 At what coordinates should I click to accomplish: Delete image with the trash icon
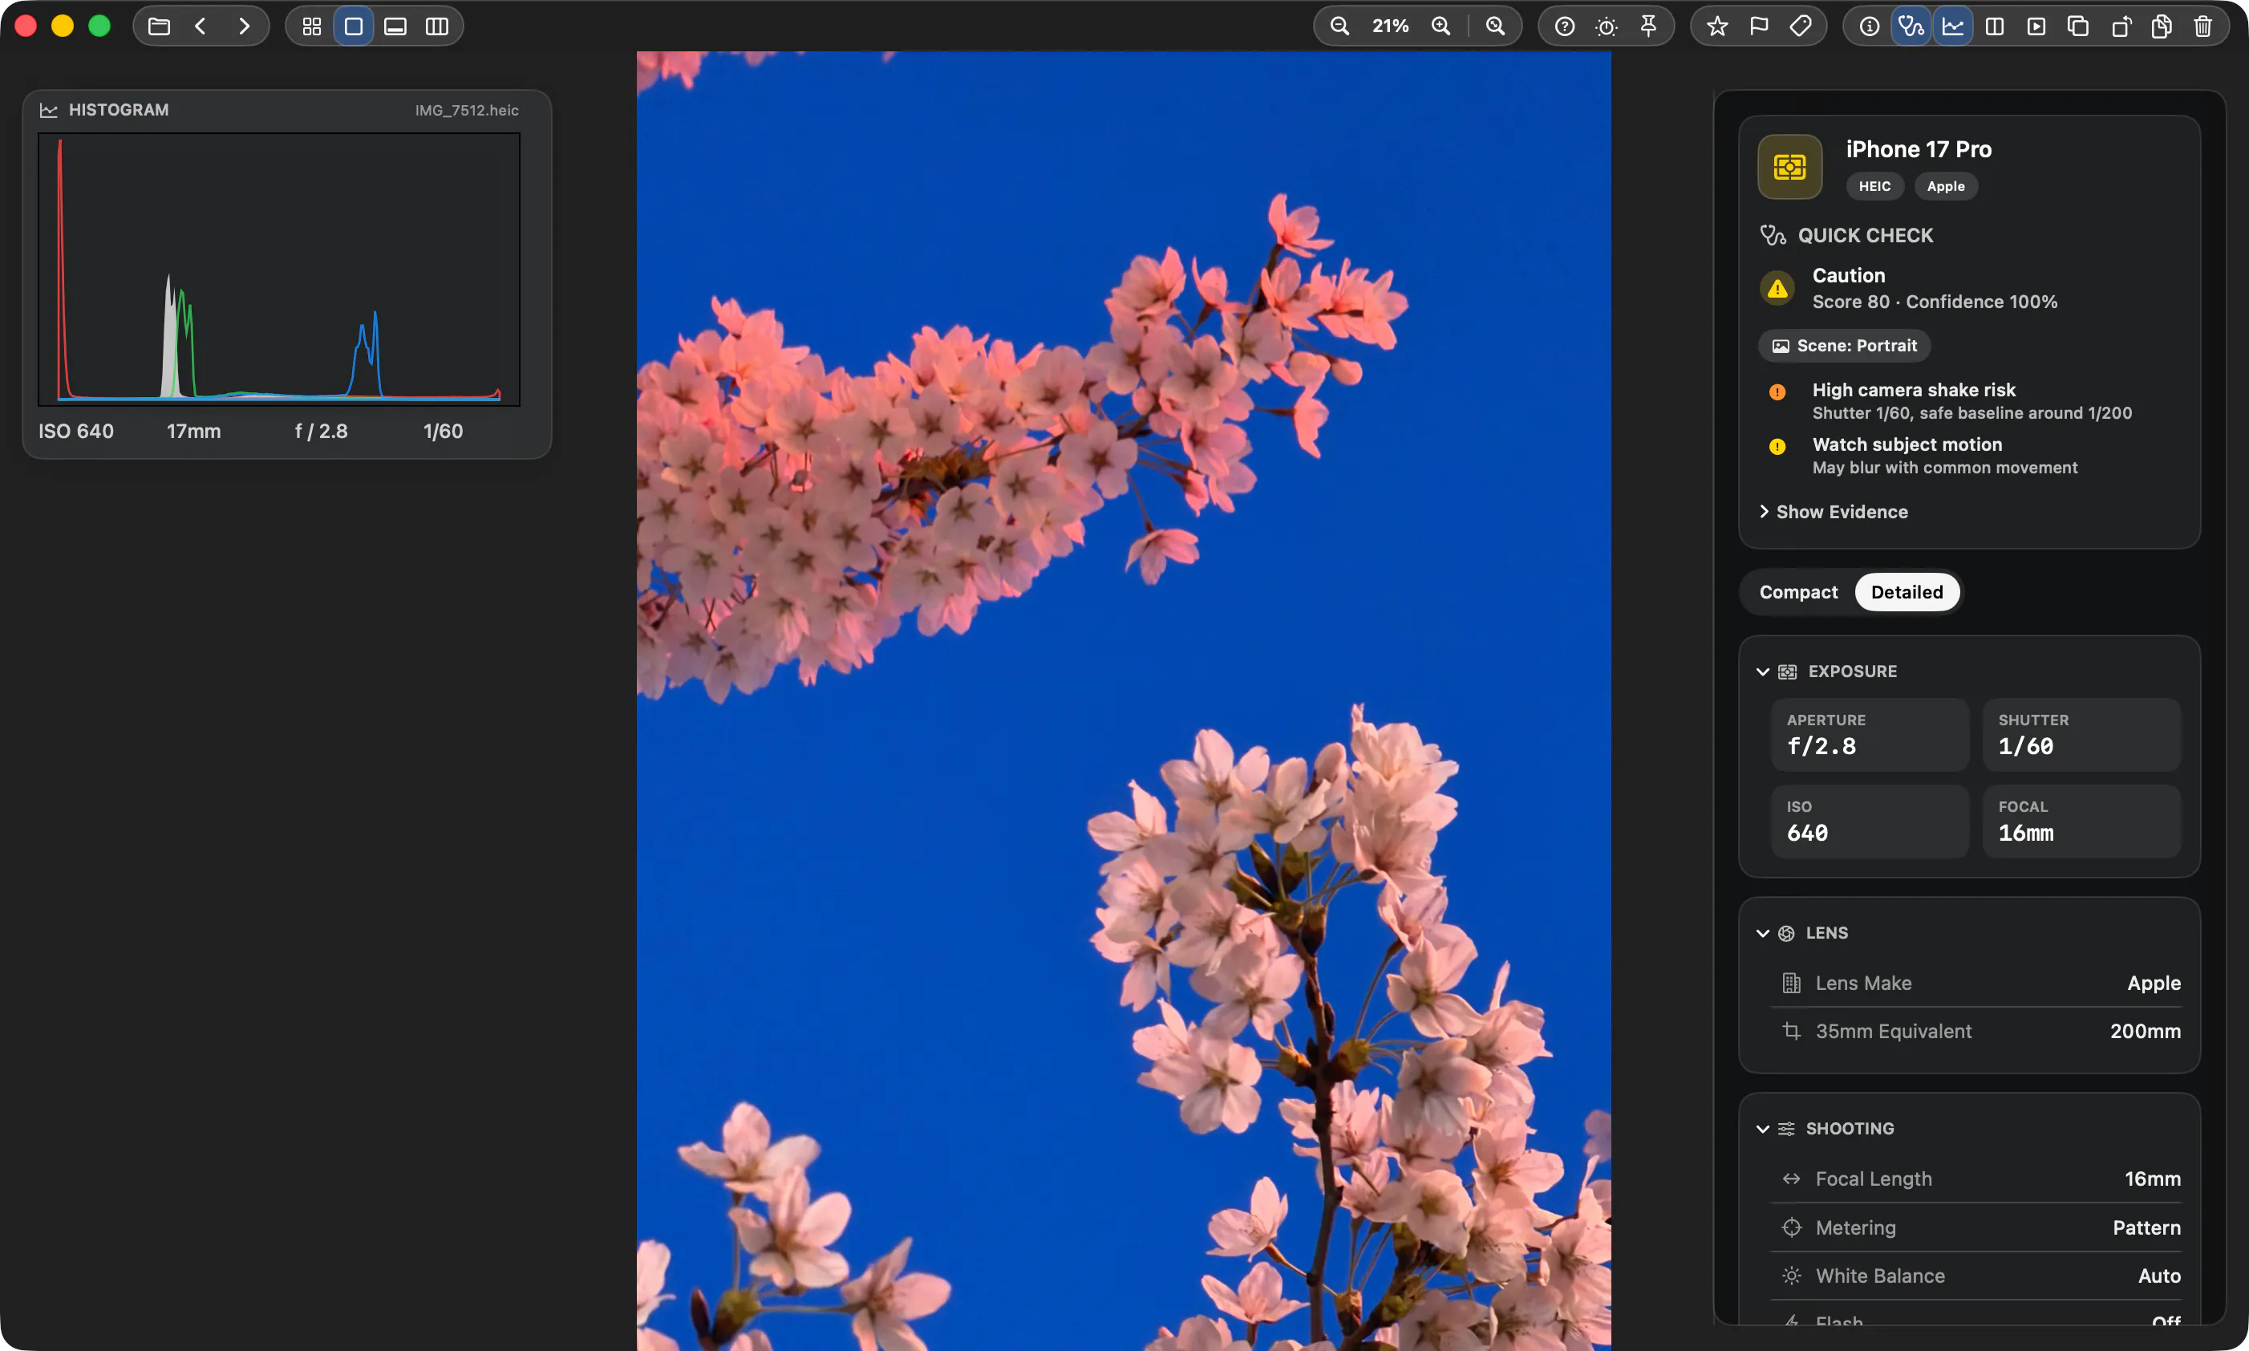2203,26
